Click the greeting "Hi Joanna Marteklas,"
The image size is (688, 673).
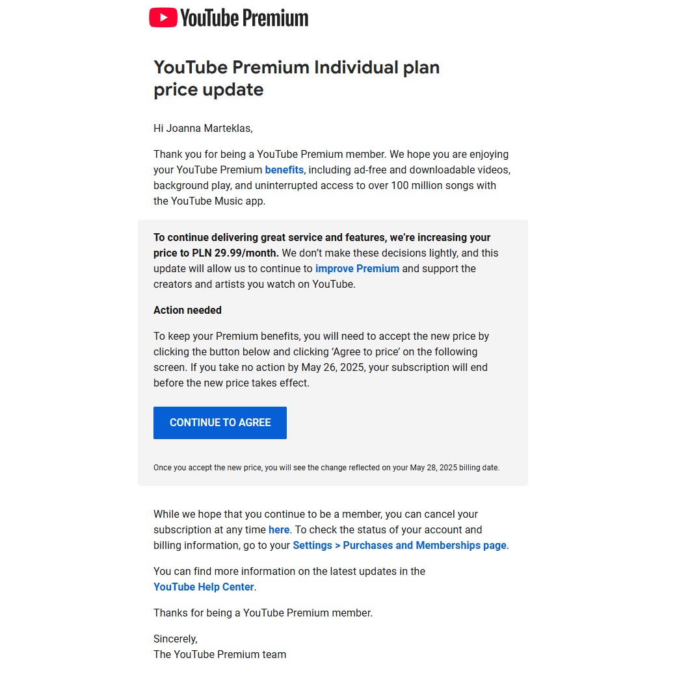click(x=203, y=129)
